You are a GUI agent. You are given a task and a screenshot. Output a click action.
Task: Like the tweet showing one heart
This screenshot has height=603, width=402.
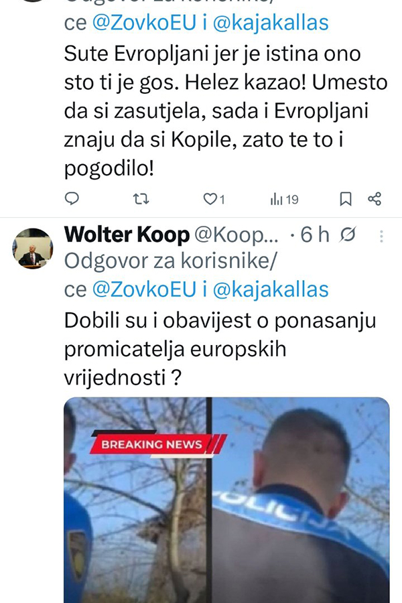point(214,199)
